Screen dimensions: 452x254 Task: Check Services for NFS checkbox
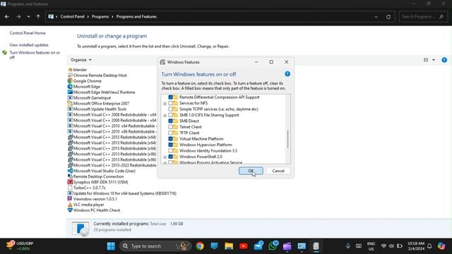(x=171, y=103)
